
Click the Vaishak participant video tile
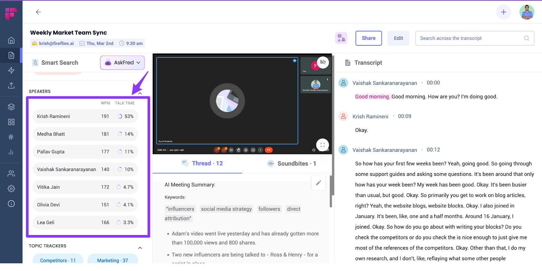point(315,84)
